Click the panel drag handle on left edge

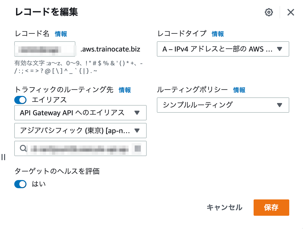(3, 157)
